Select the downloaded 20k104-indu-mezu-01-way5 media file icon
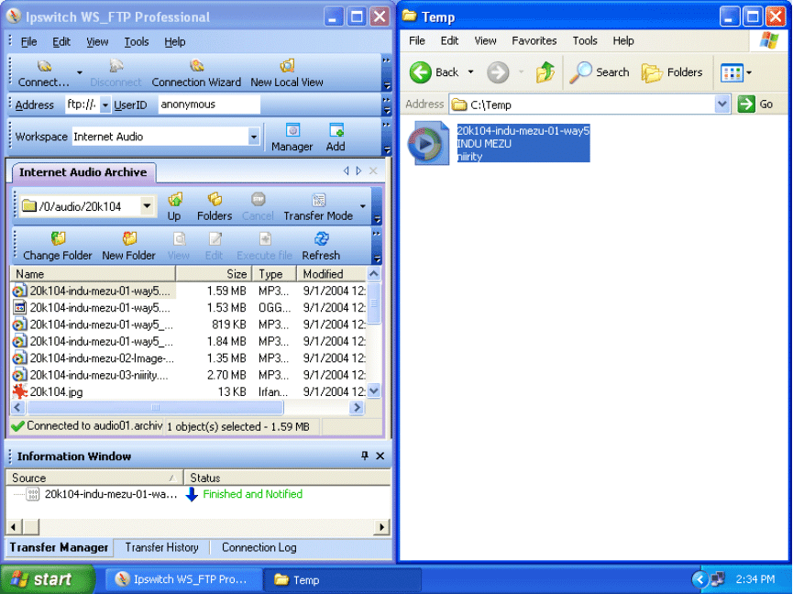The height and width of the screenshot is (594, 793). click(x=428, y=143)
